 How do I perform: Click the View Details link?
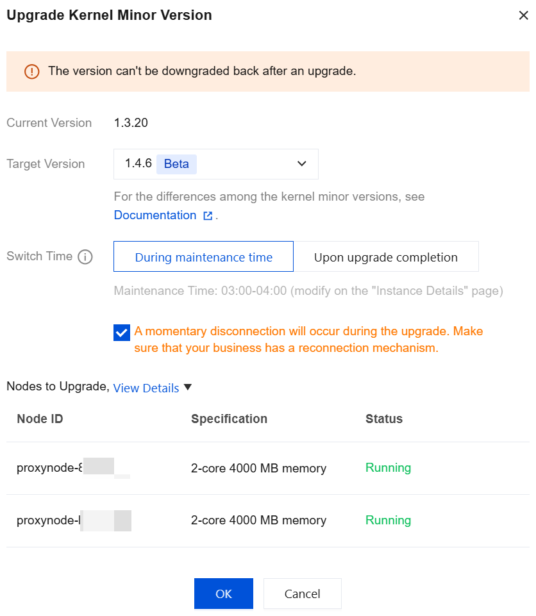coord(146,388)
